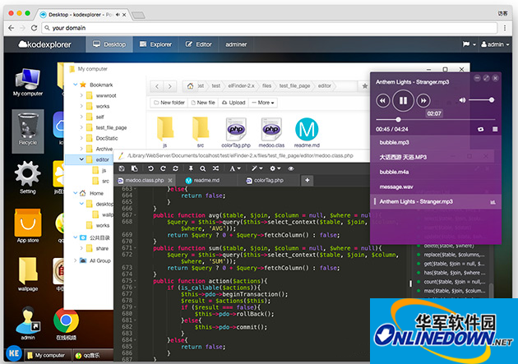Pause the playing song
Viewport: 518px width, 364px height.
[403, 100]
